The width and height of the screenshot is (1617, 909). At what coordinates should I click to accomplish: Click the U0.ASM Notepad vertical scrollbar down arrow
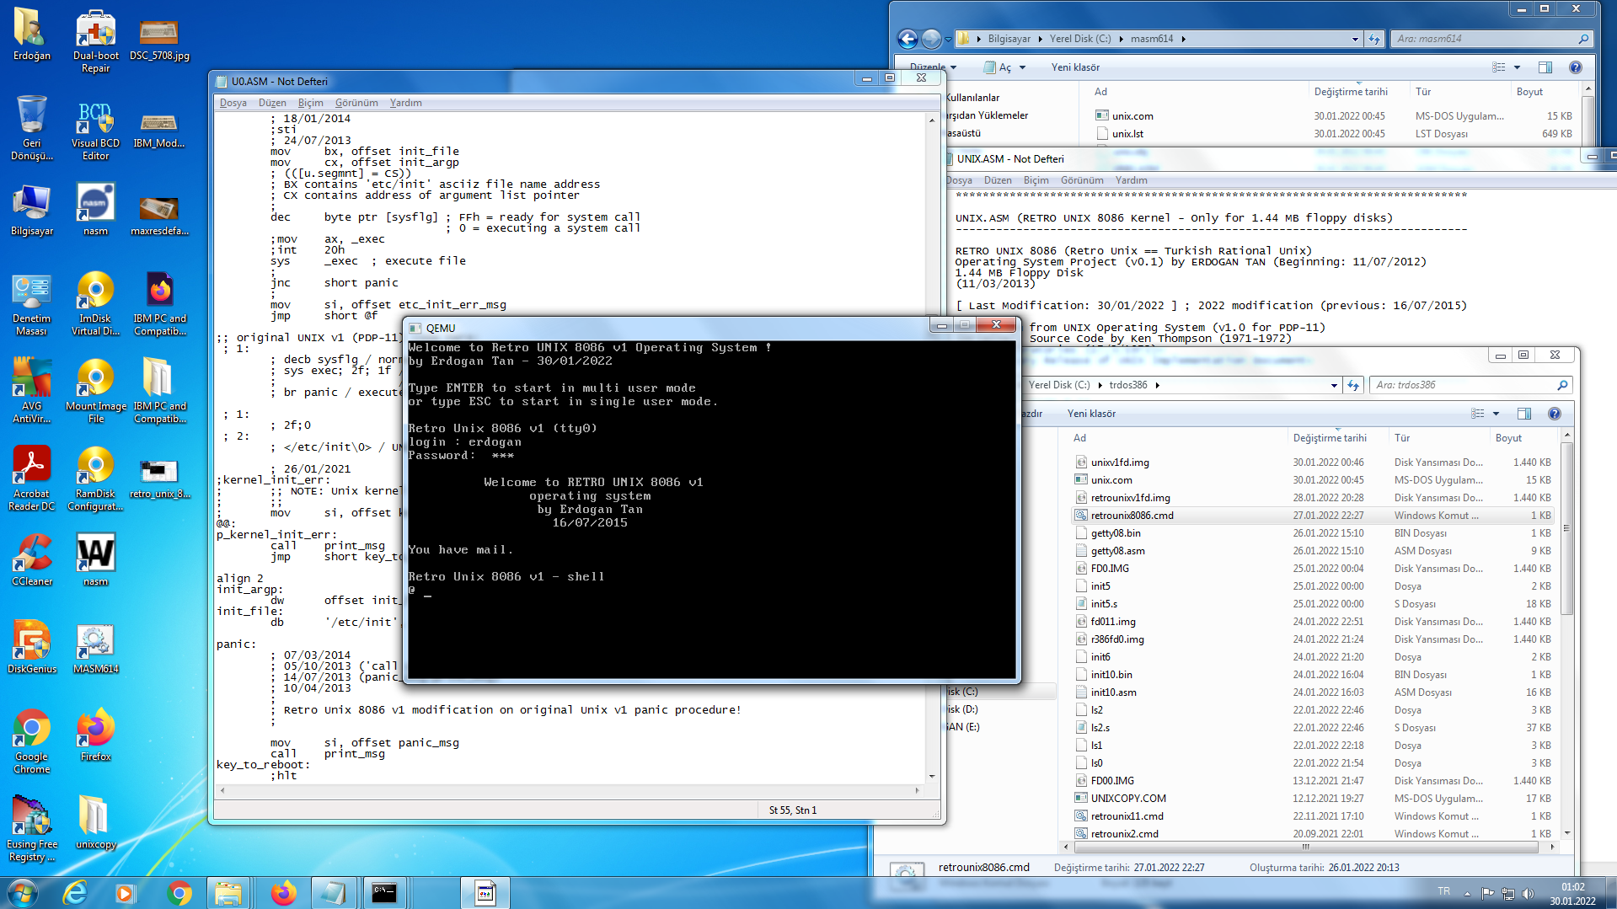tap(932, 776)
